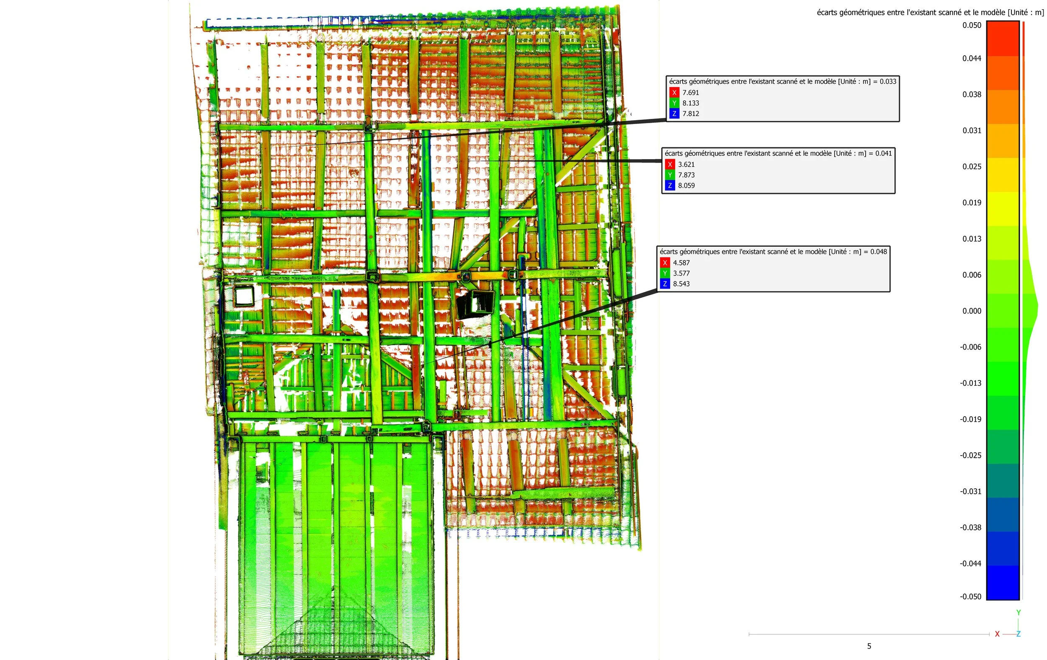The image size is (1047, 660).
Task: Click the color scale legend title text
Action: 930,13
